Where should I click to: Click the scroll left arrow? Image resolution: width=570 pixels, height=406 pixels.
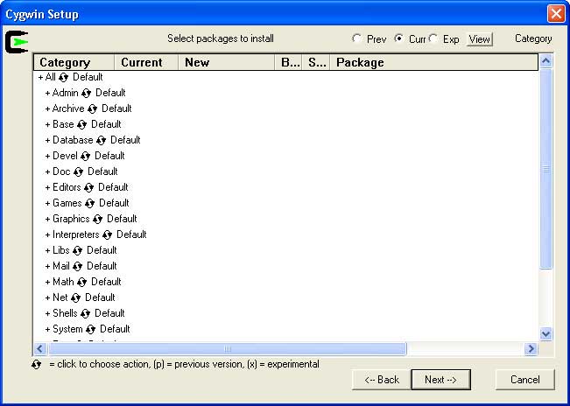(x=40, y=349)
